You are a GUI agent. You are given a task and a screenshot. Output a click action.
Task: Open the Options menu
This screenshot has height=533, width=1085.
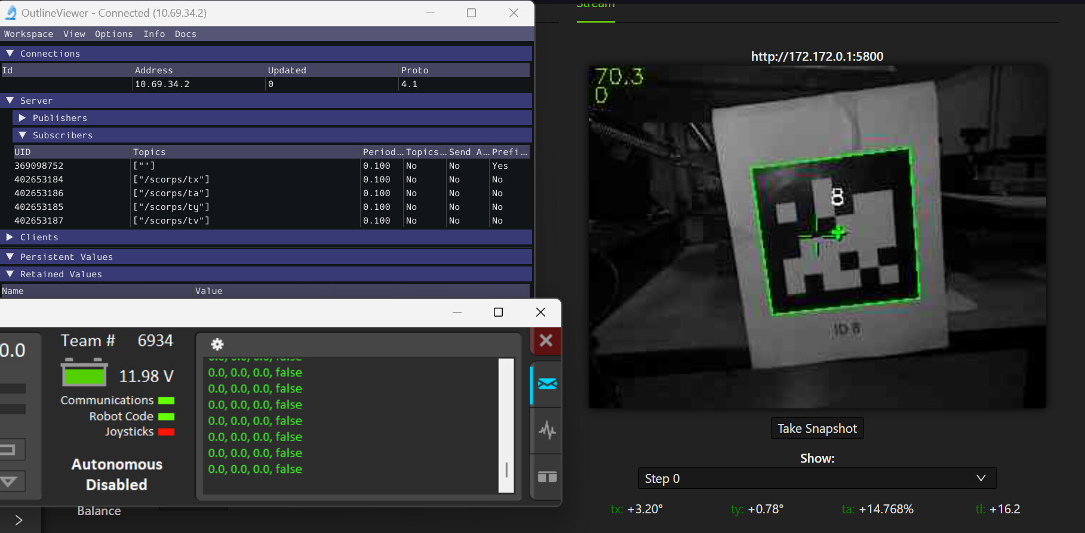pyautogui.click(x=113, y=34)
